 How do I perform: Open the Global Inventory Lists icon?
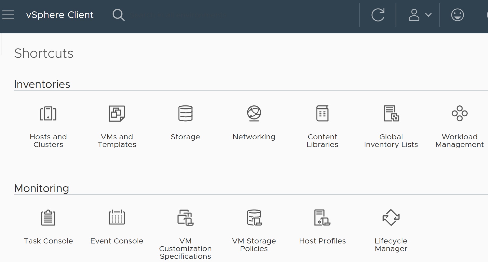pos(391,113)
